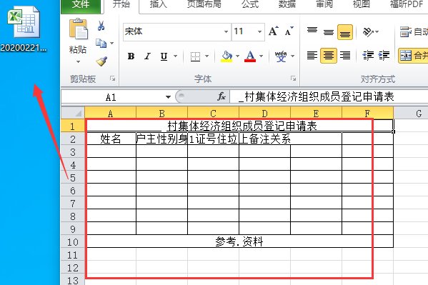Select row 12 header
This screenshot has width=428, height=285.
(73, 268)
